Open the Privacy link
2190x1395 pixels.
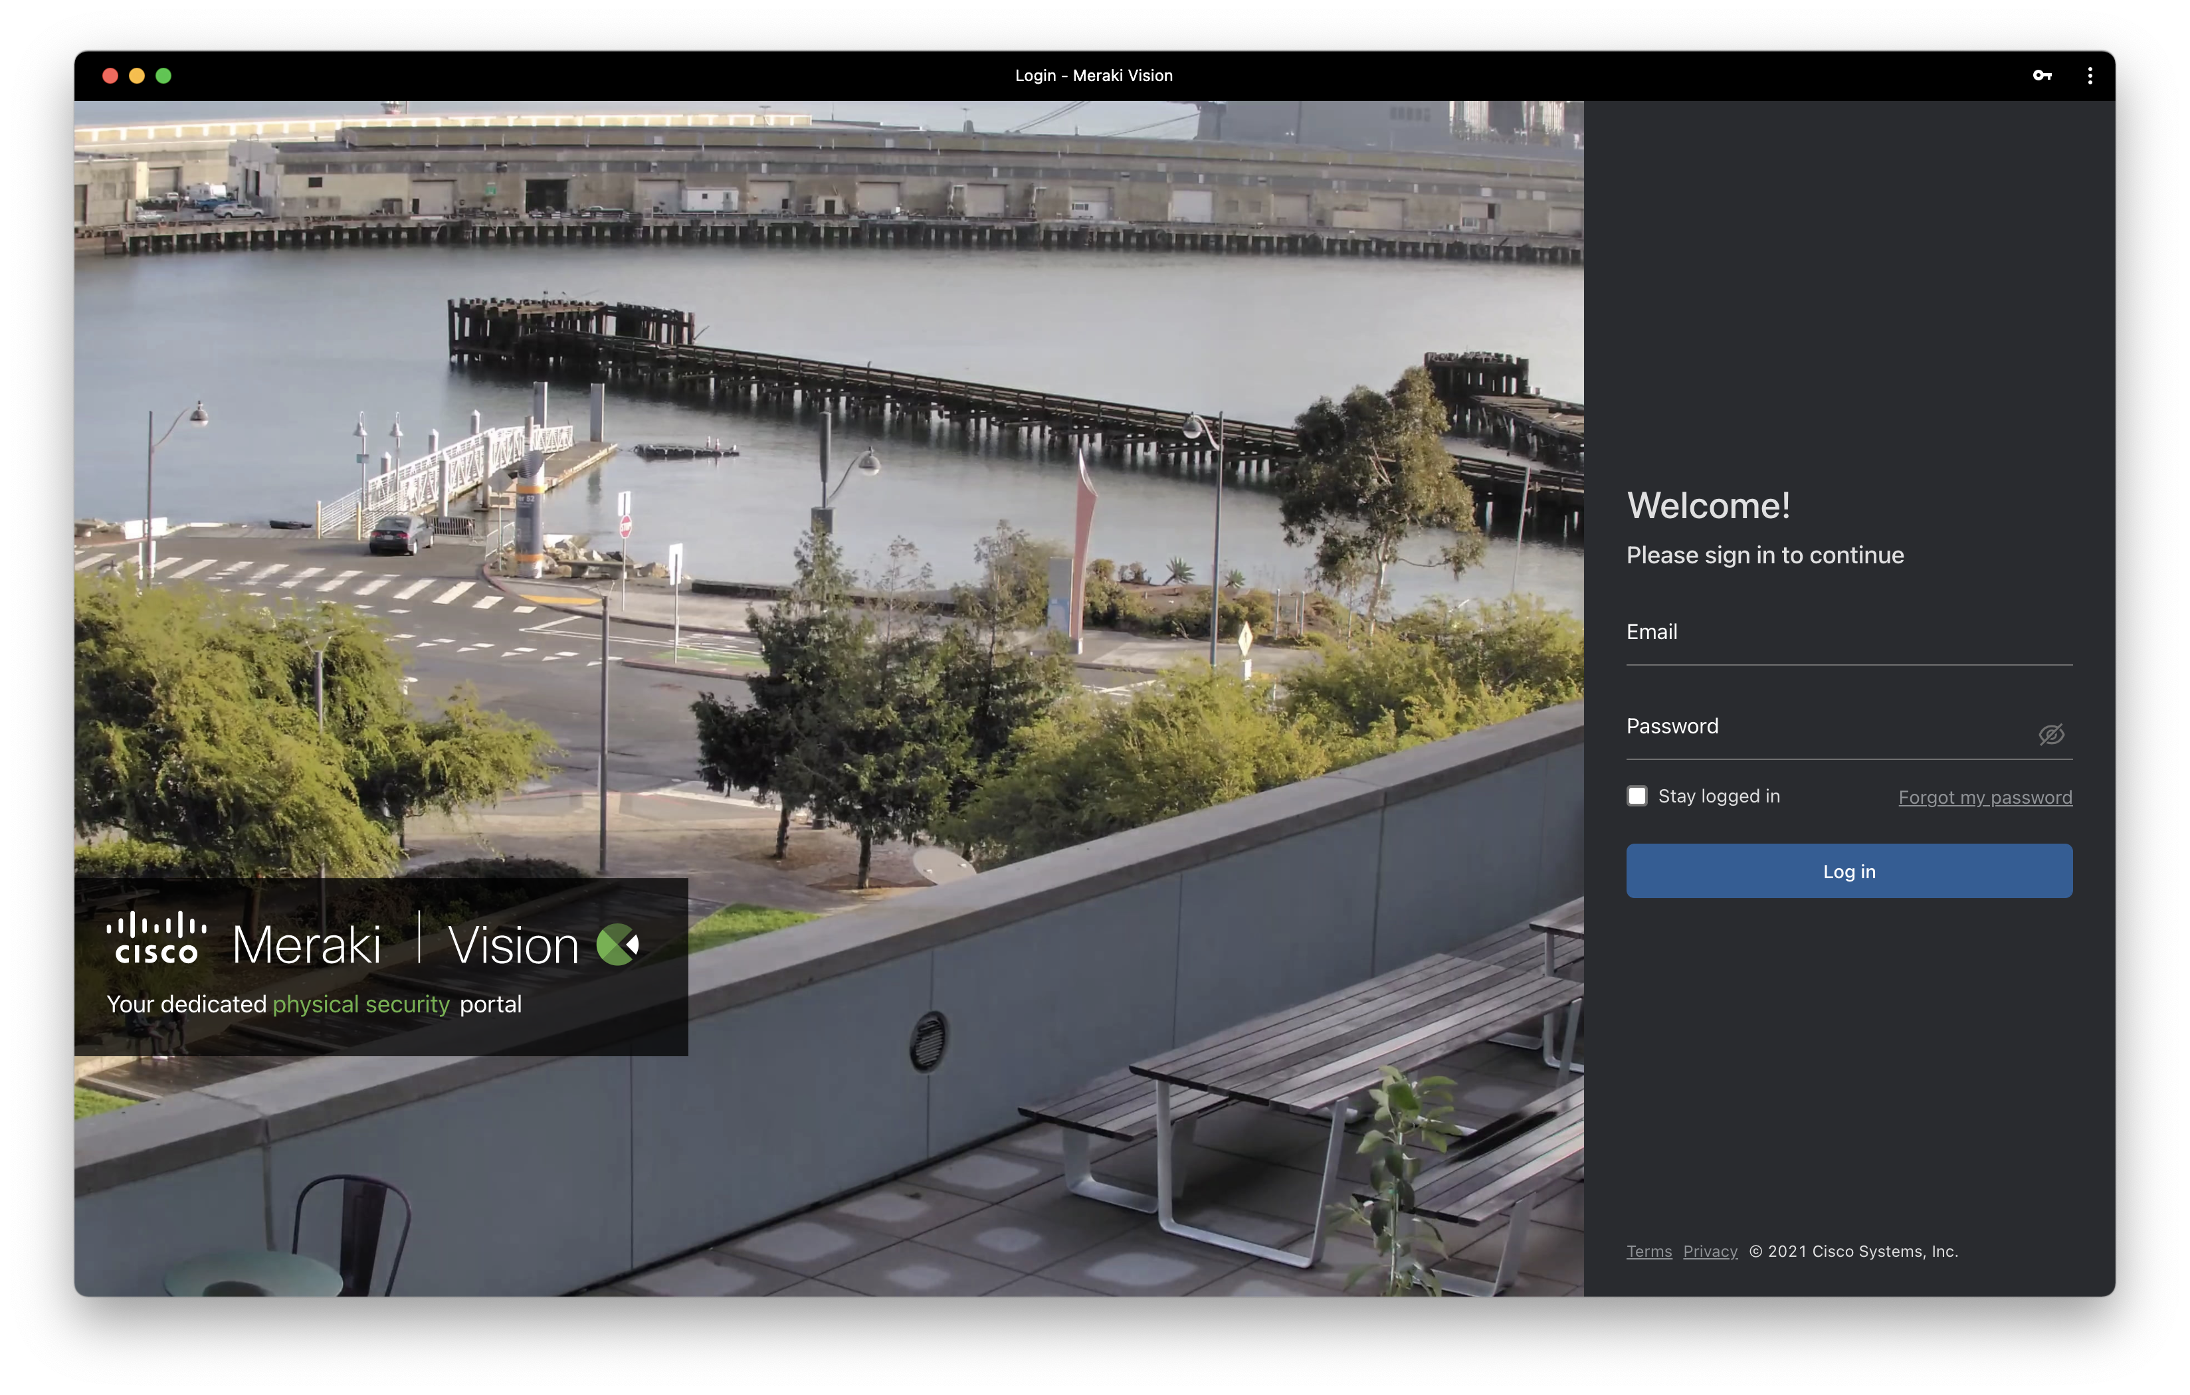[1710, 1252]
